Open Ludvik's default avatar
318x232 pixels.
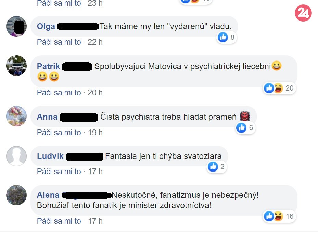coord(16,156)
